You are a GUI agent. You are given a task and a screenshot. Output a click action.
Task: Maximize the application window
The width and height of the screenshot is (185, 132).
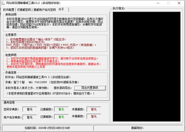coord(169,3)
